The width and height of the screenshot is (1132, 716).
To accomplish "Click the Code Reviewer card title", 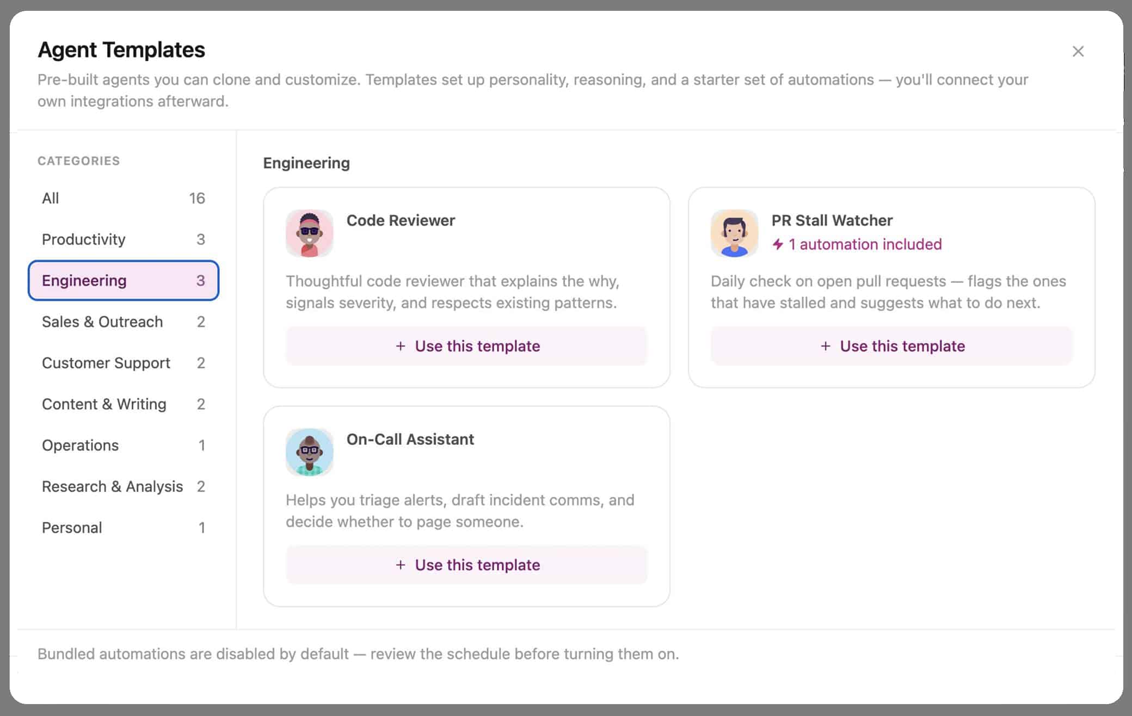I will [x=401, y=220].
